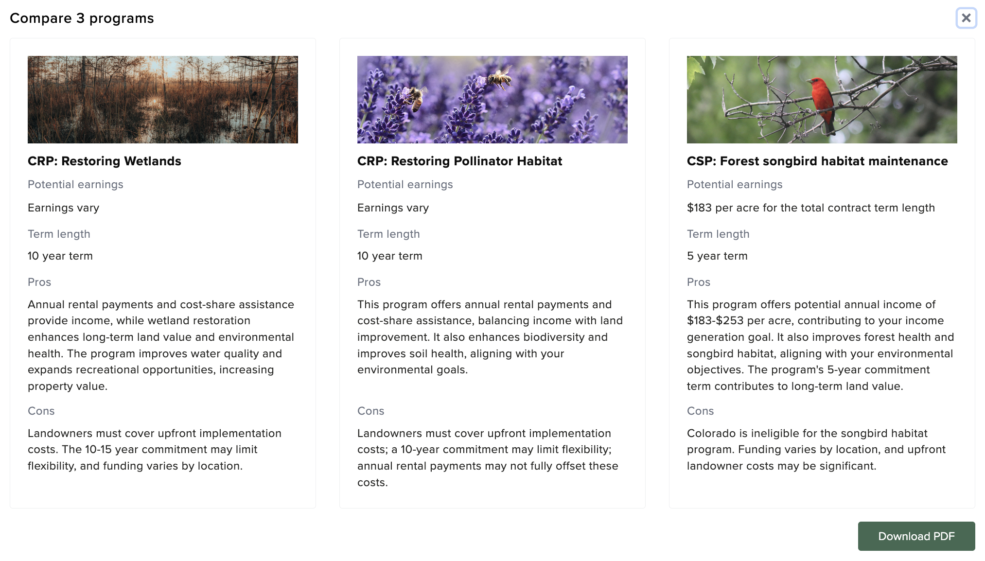Close the program comparison dialog
The height and width of the screenshot is (561, 985).
[x=967, y=18]
